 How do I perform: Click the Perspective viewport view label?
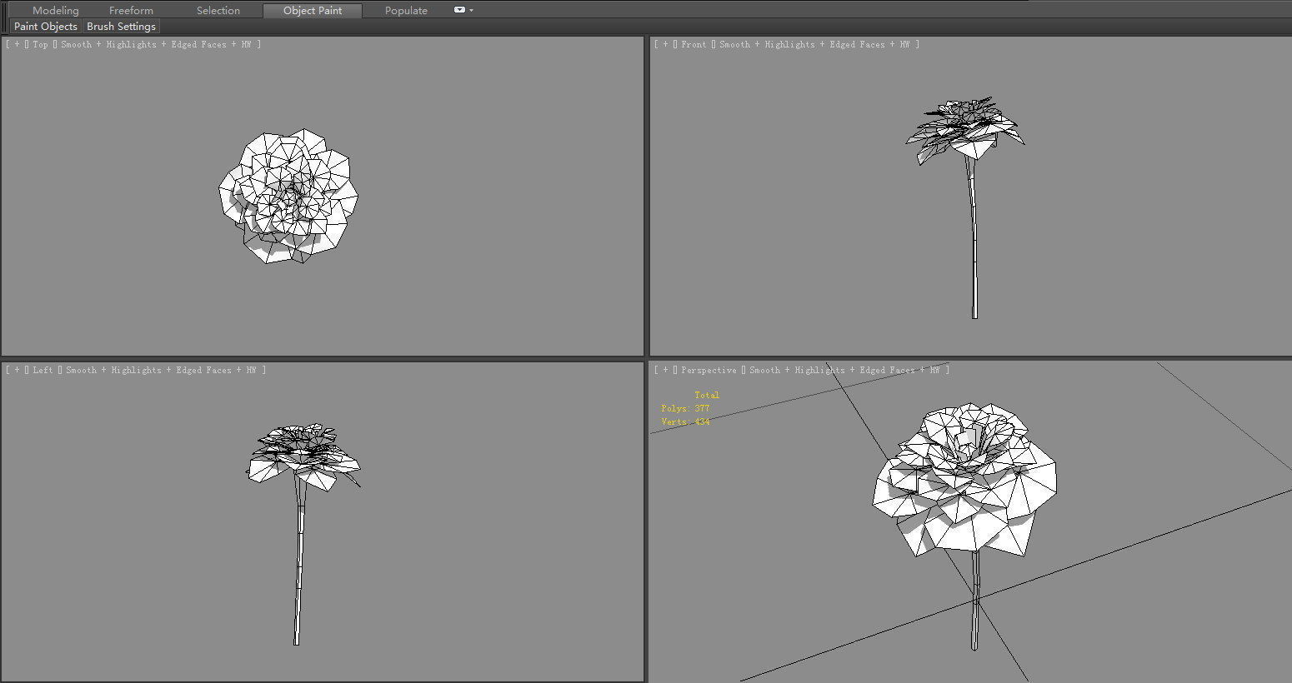709,371
